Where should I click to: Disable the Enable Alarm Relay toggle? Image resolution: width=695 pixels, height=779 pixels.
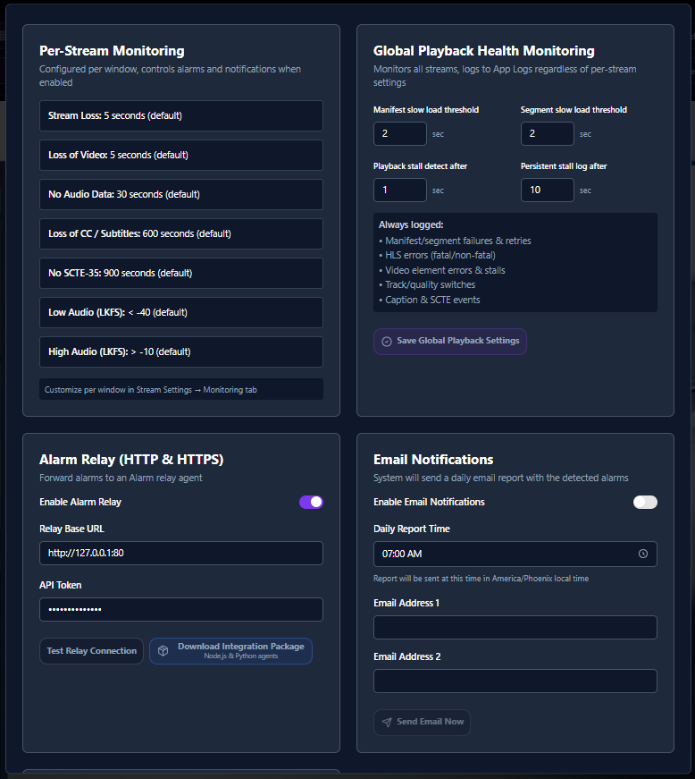[x=311, y=502]
